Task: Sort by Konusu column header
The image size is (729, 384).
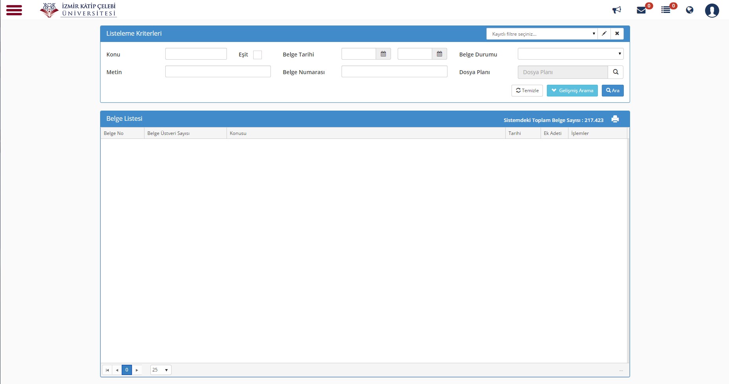Action: 366,133
